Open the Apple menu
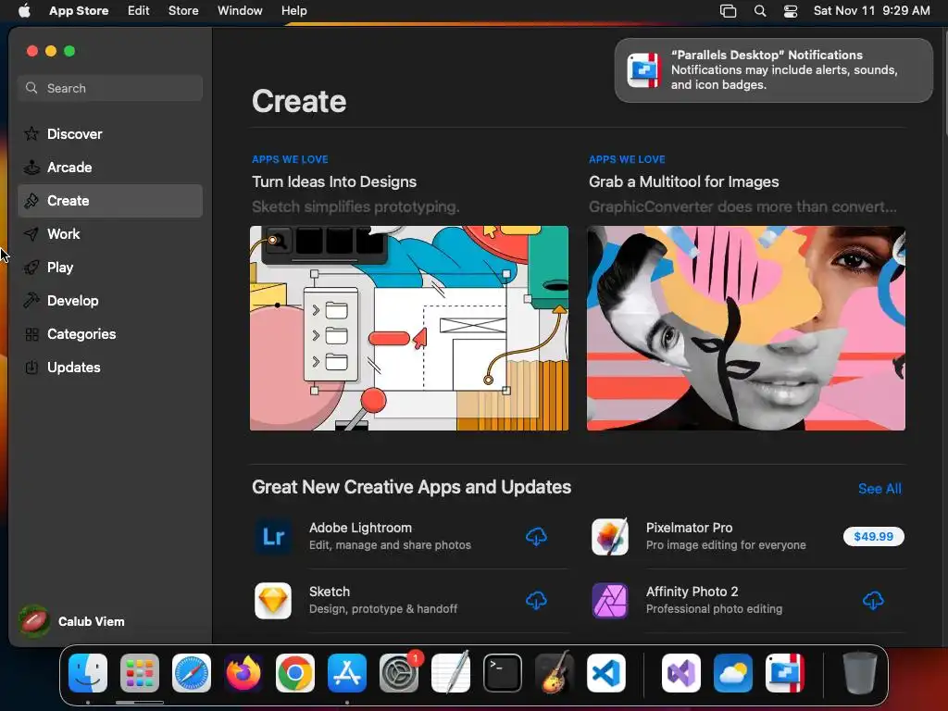The width and height of the screenshot is (948, 711). 24,10
